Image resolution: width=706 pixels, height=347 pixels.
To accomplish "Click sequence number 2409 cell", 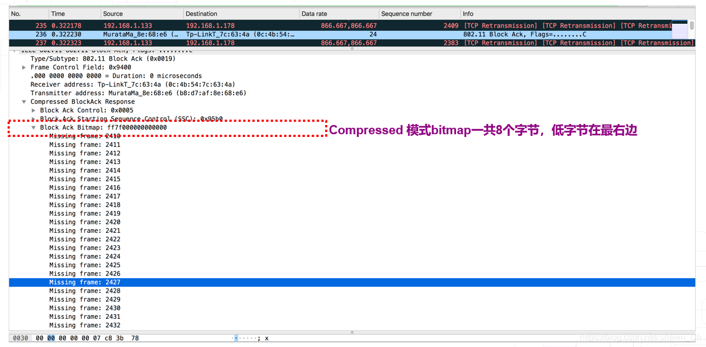I will tap(450, 25).
